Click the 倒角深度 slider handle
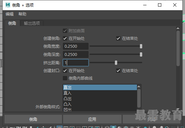 point(141,55)
